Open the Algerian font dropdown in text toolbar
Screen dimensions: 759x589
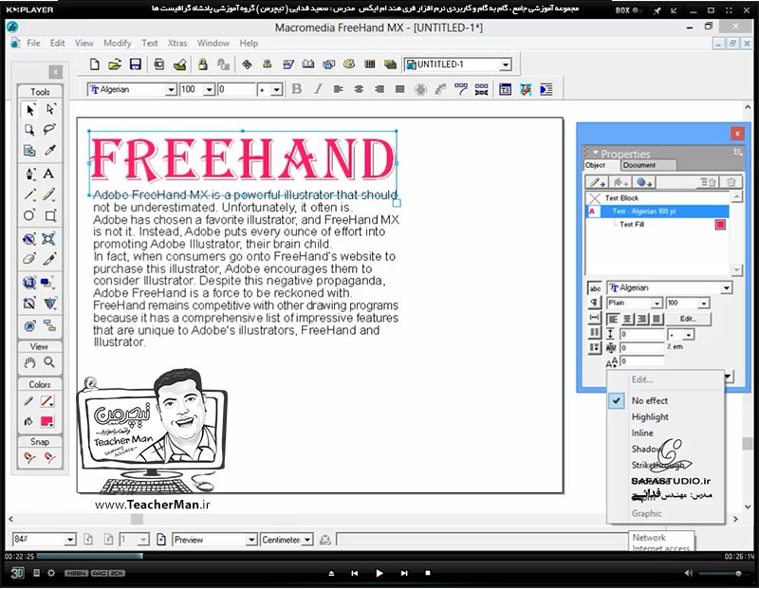(x=171, y=90)
